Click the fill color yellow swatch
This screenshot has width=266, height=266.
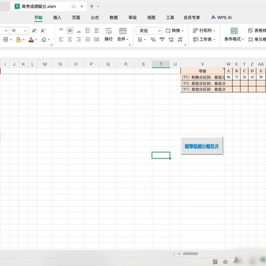pyautogui.click(x=19, y=40)
